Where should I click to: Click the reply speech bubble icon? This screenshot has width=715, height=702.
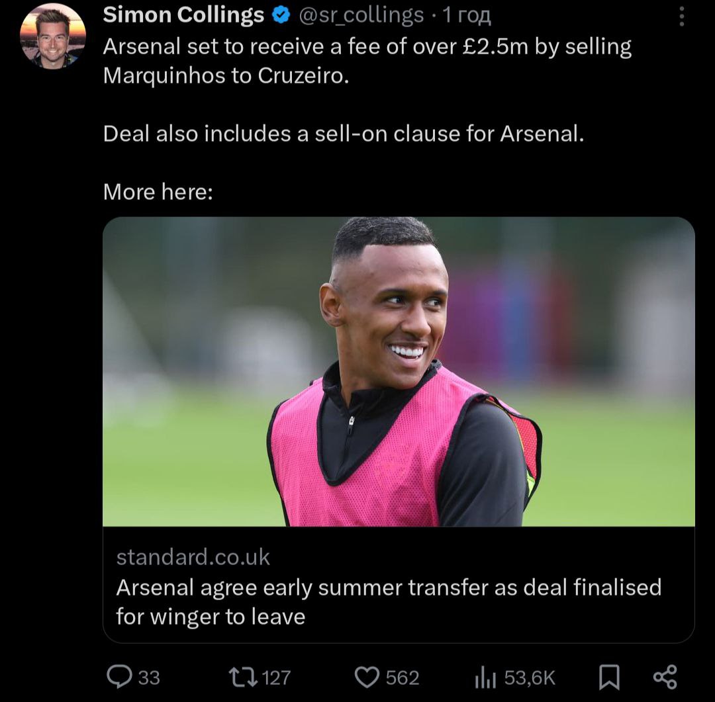[119, 677]
